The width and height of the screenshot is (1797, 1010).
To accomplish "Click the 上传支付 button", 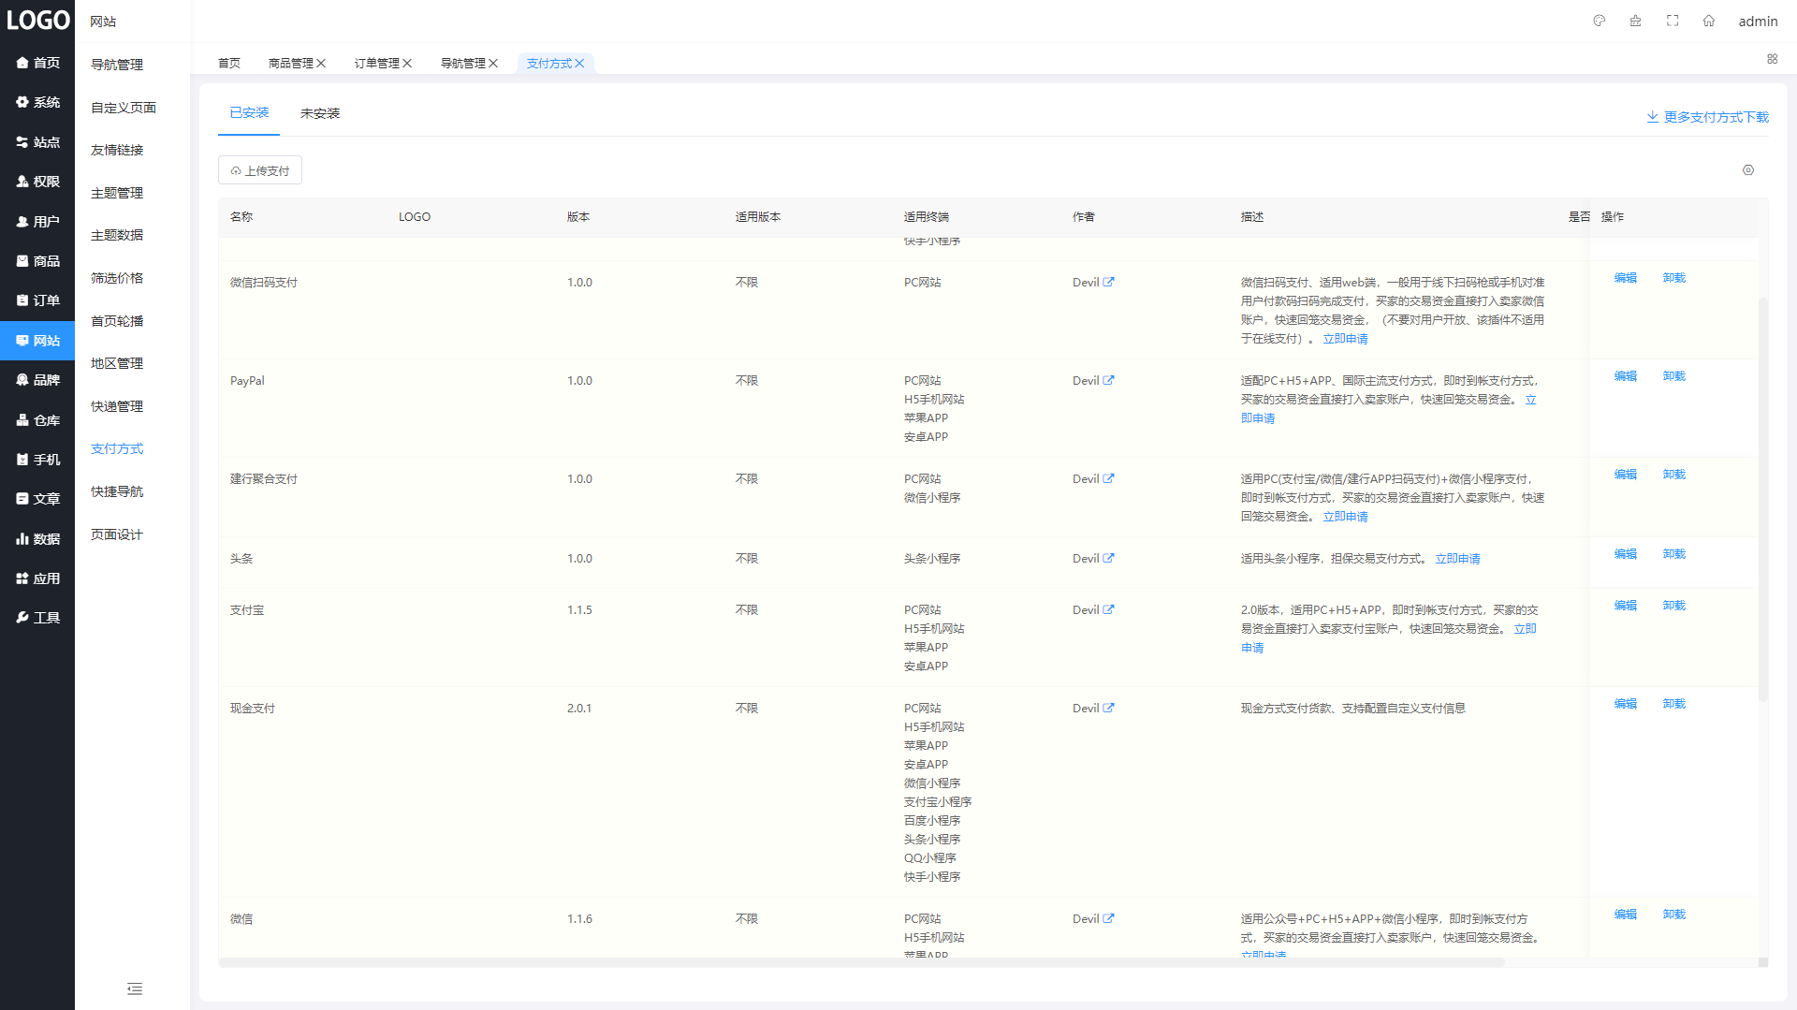I will 260,170.
